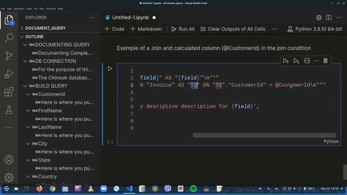Clear Outputs of All Cells

click(233, 29)
